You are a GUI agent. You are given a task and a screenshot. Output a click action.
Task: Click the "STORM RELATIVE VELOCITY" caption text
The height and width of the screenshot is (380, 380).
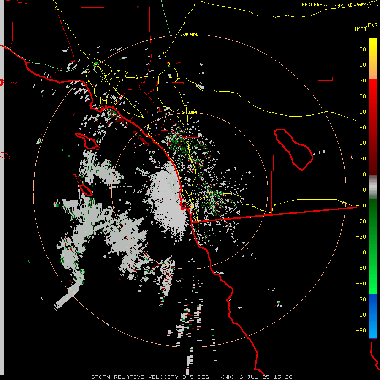[135, 377]
